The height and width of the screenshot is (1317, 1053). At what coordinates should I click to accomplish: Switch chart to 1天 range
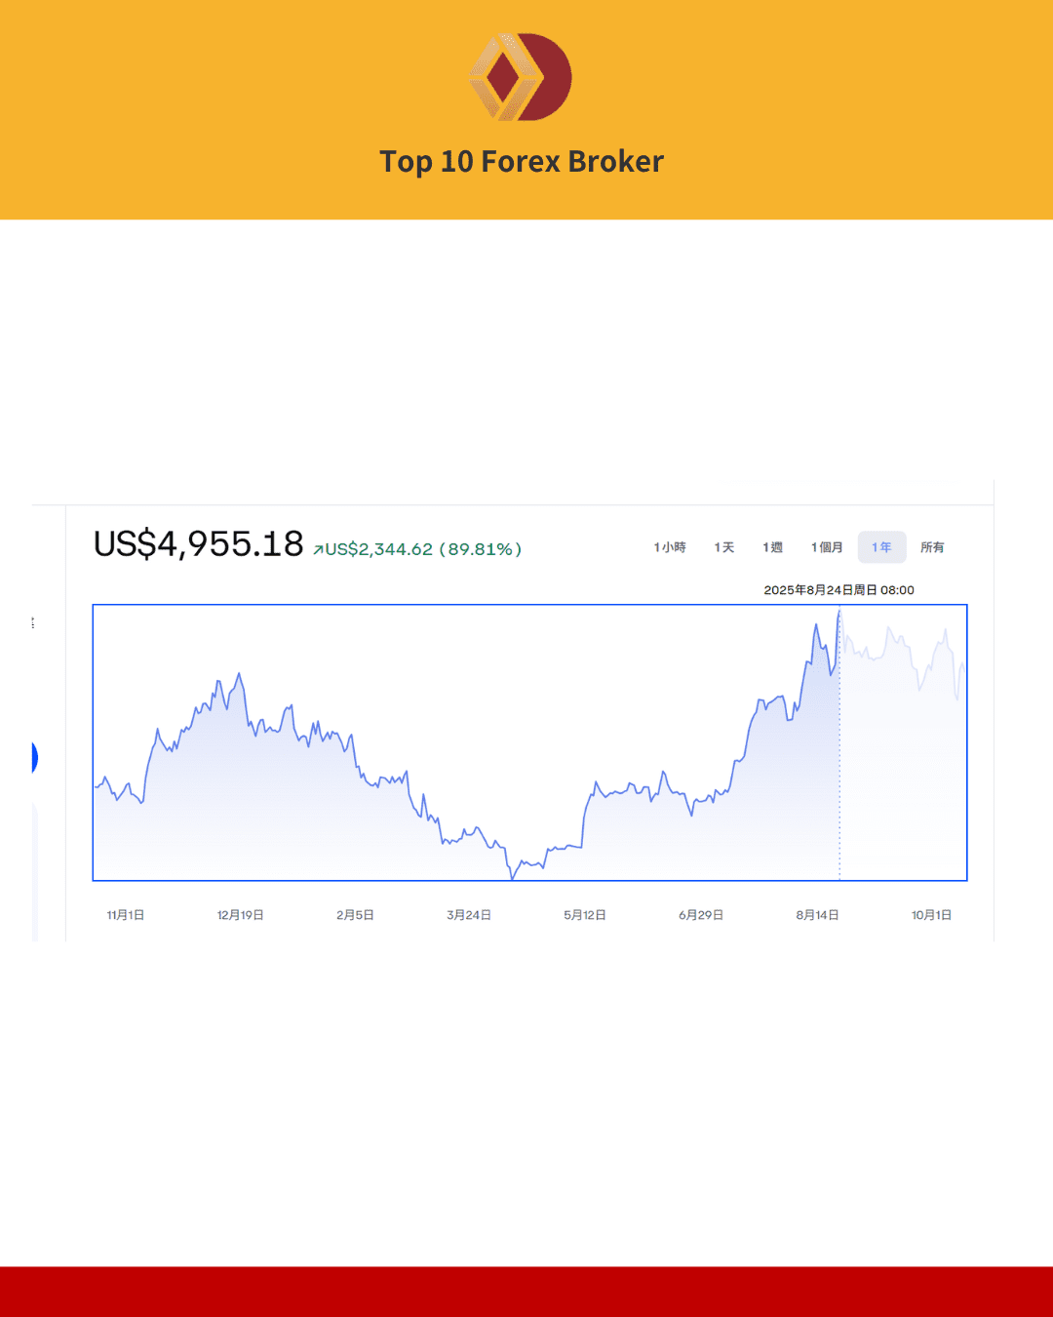(724, 547)
